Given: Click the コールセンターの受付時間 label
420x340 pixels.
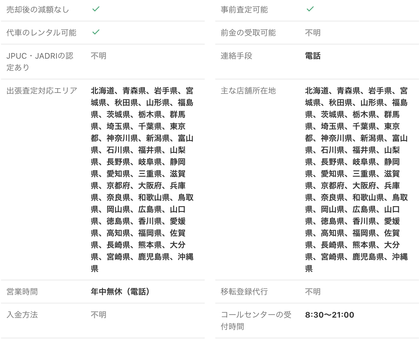Looking at the screenshot, I should pos(256,321).
